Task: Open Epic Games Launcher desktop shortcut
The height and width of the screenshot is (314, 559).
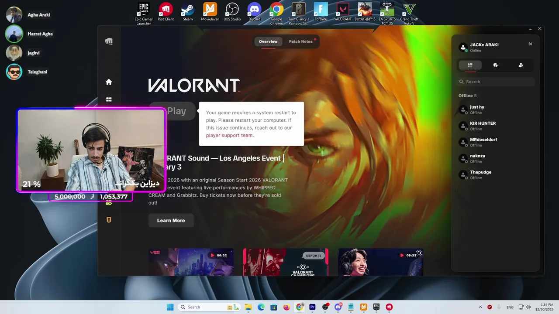Action: pos(144,14)
